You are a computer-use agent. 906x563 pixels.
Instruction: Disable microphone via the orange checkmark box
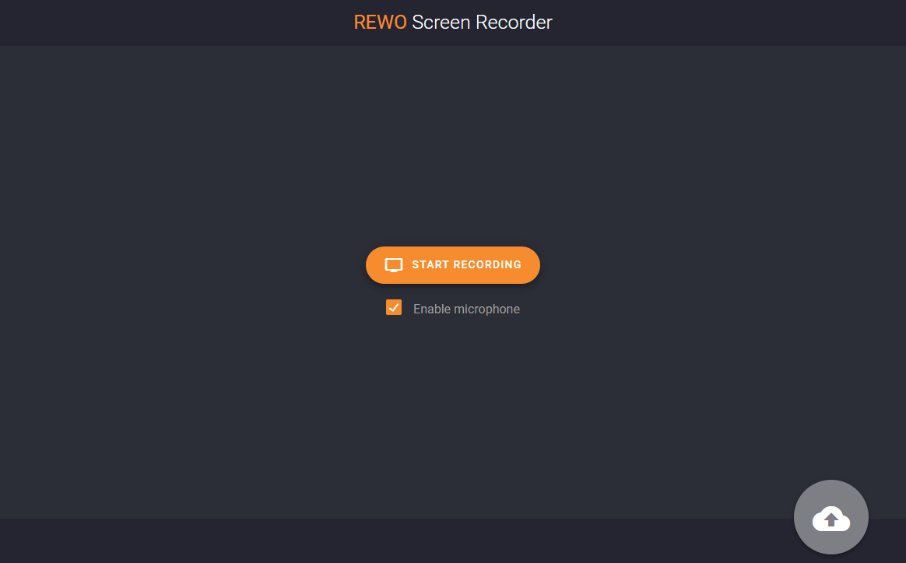[x=394, y=307]
